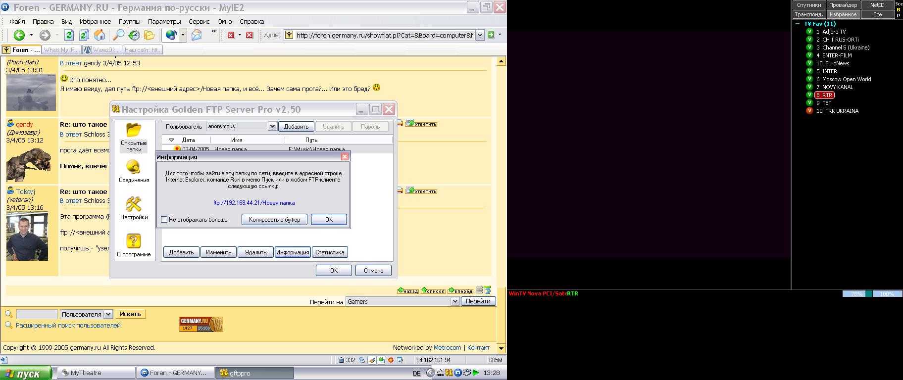Image resolution: width=903 pixels, height=380 pixels.
Task: Click 'Добавить' next to the user dropdown
Action: tap(296, 127)
